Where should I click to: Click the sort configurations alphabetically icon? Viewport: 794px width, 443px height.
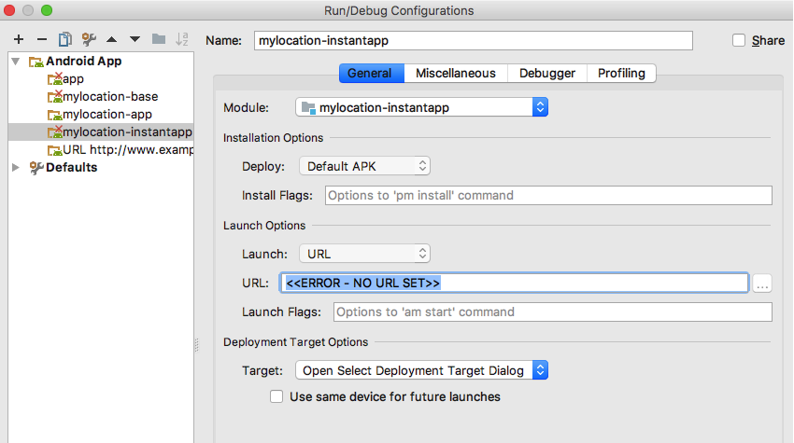182,39
